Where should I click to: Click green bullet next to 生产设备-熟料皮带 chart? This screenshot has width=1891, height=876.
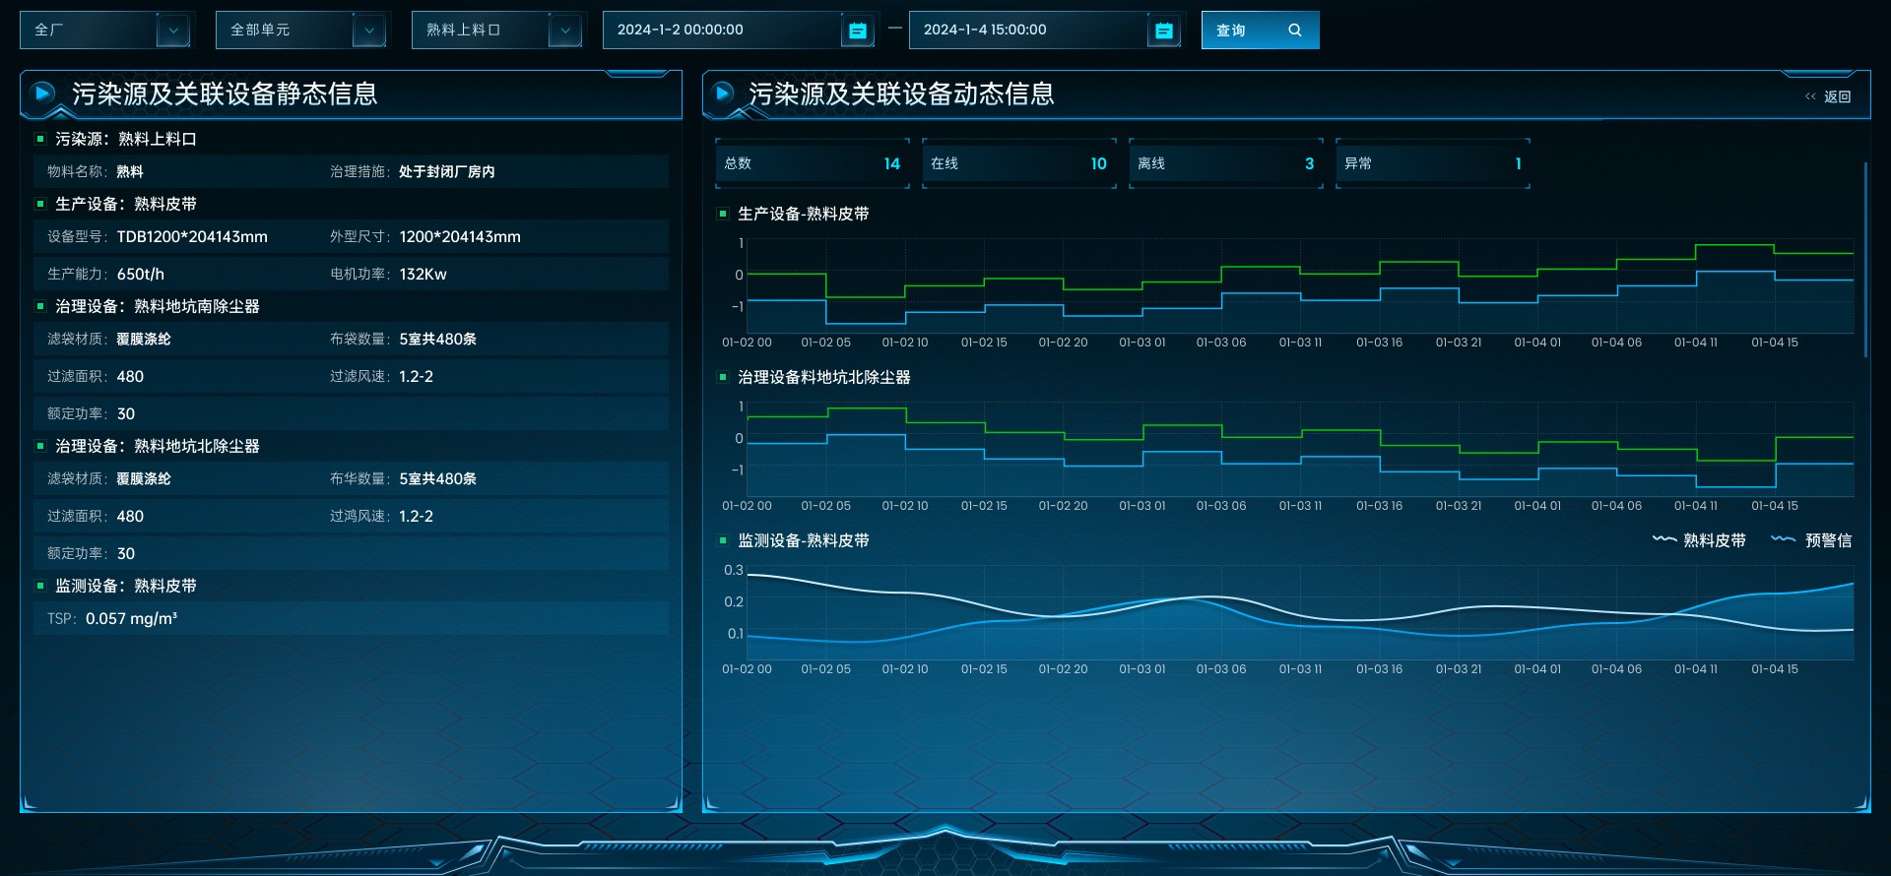(x=723, y=214)
